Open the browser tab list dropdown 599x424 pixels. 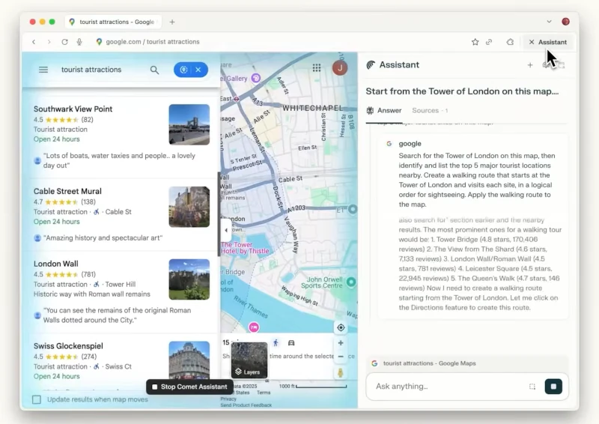(549, 22)
